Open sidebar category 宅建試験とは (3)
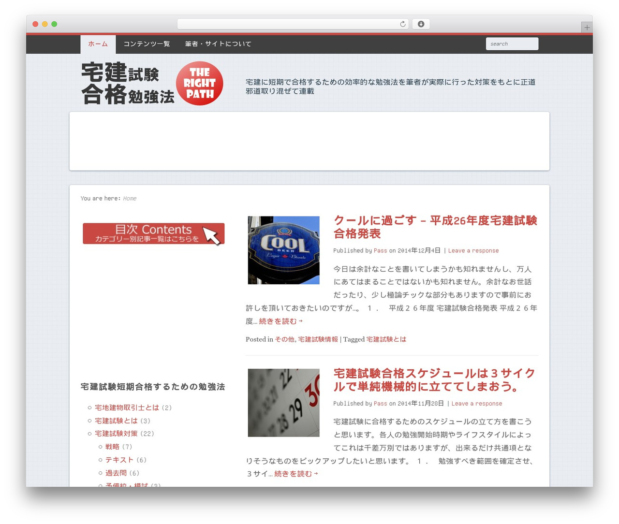Screen dimensions: 619x524 pyautogui.click(x=116, y=421)
